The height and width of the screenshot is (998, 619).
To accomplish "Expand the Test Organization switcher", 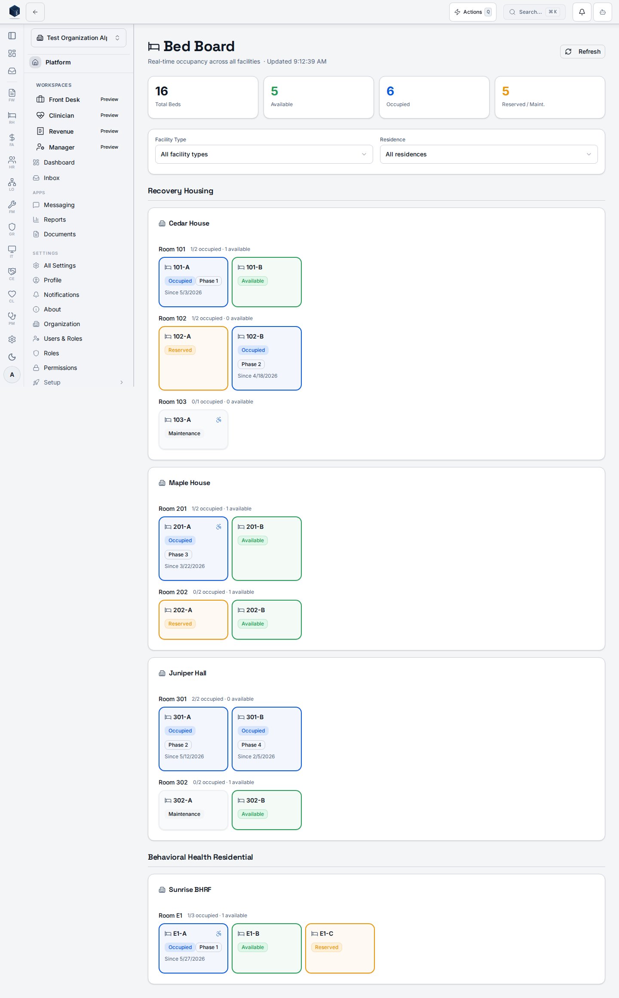I will (x=79, y=38).
